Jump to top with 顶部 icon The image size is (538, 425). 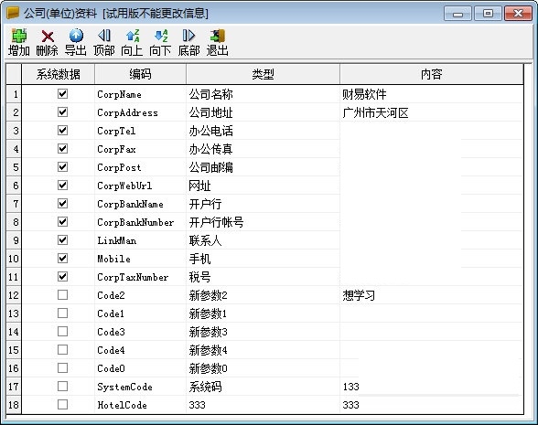[104, 36]
